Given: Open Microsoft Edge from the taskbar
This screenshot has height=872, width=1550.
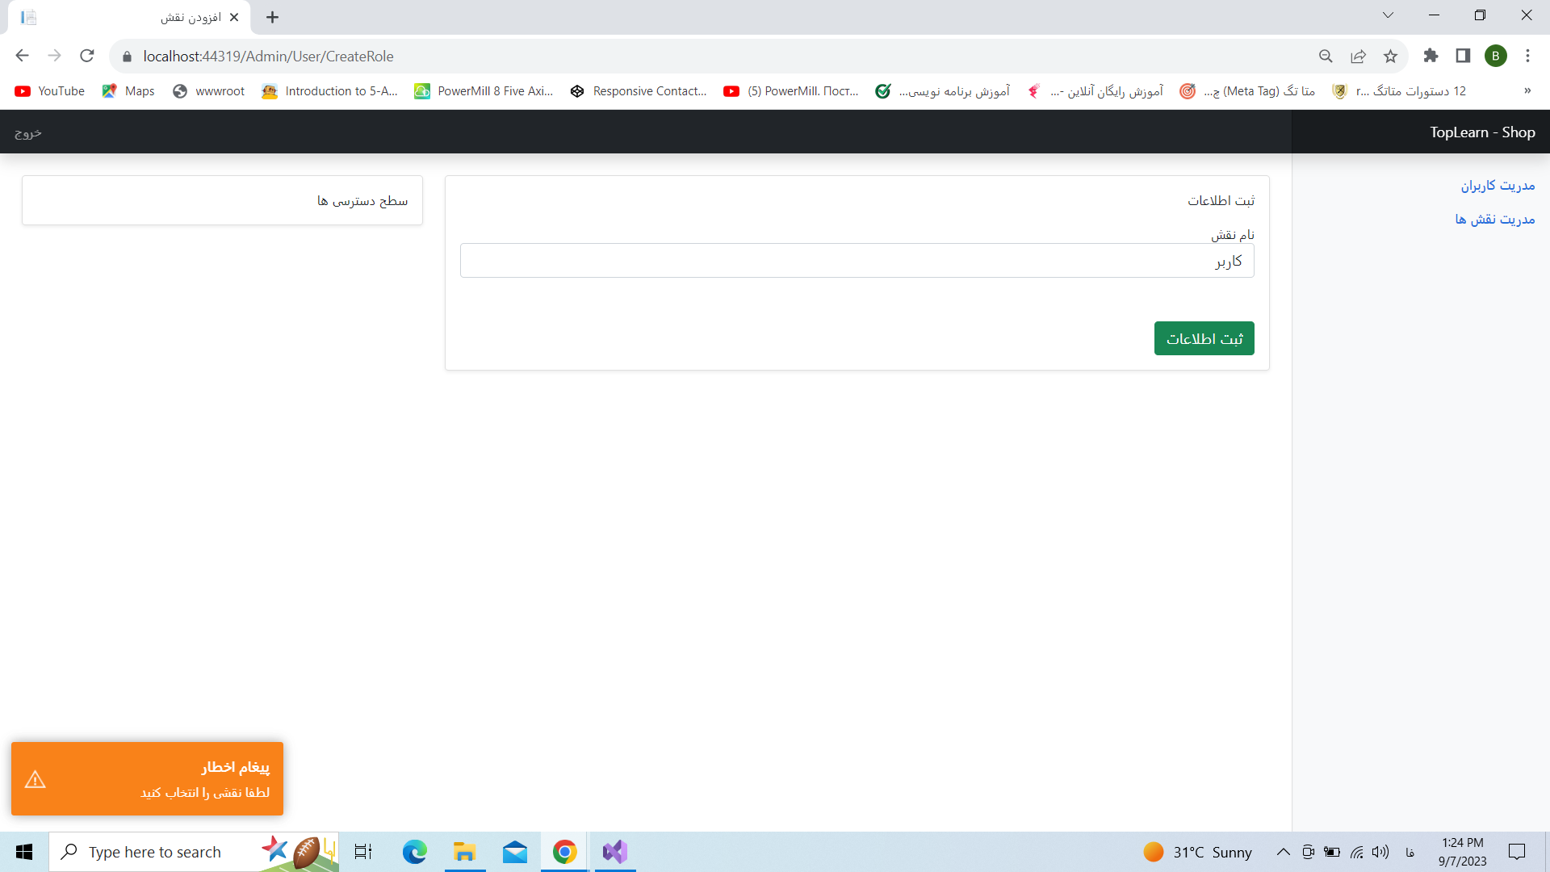Looking at the screenshot, I should coord(414,852).
